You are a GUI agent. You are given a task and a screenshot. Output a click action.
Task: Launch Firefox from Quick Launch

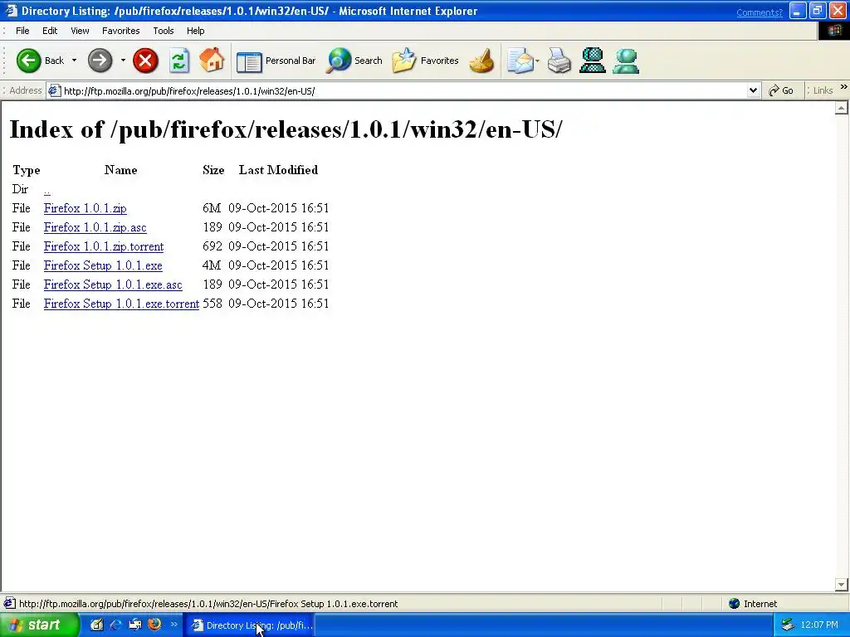(154, 625)
